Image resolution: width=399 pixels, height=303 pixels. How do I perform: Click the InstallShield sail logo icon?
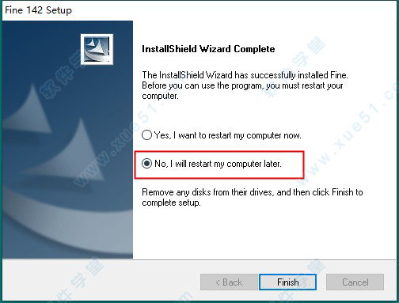pos(97,49)
